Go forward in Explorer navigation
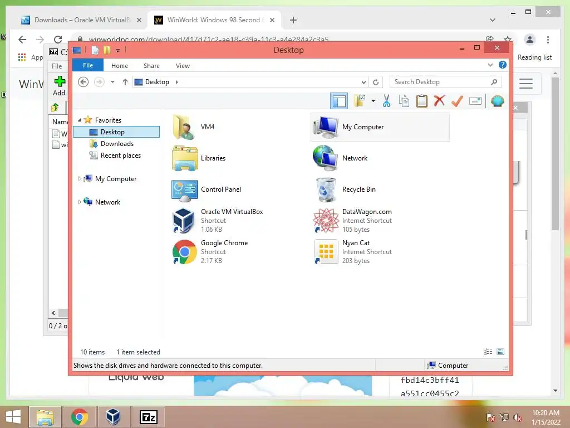This screenshot has width=570, height=428. (99, 82)
